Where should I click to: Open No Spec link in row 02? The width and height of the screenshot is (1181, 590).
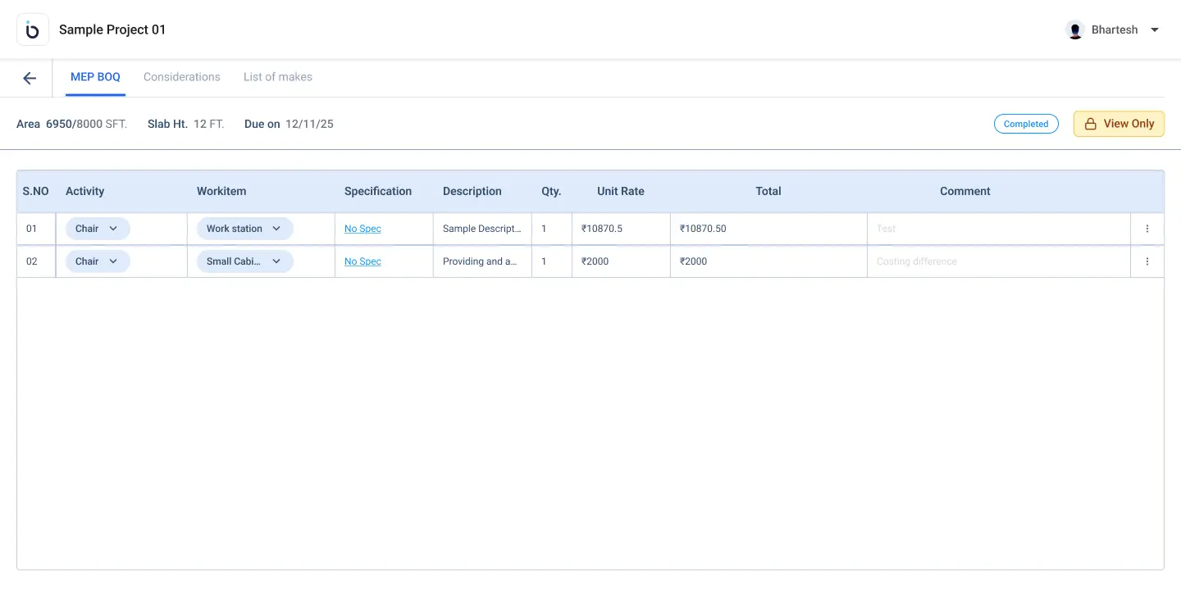363,261
